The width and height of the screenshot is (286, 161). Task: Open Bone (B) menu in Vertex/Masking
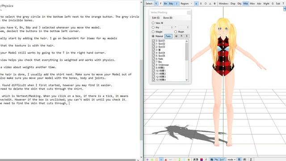coord(168,18)
